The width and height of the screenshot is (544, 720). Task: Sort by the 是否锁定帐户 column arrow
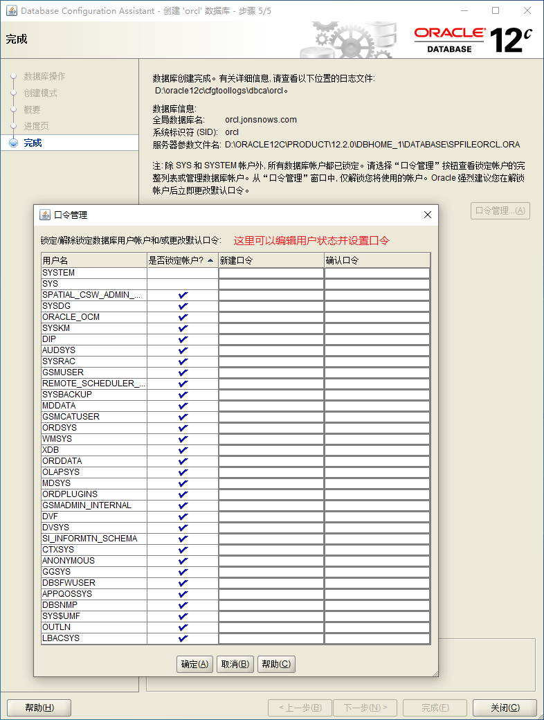(210, 261)
